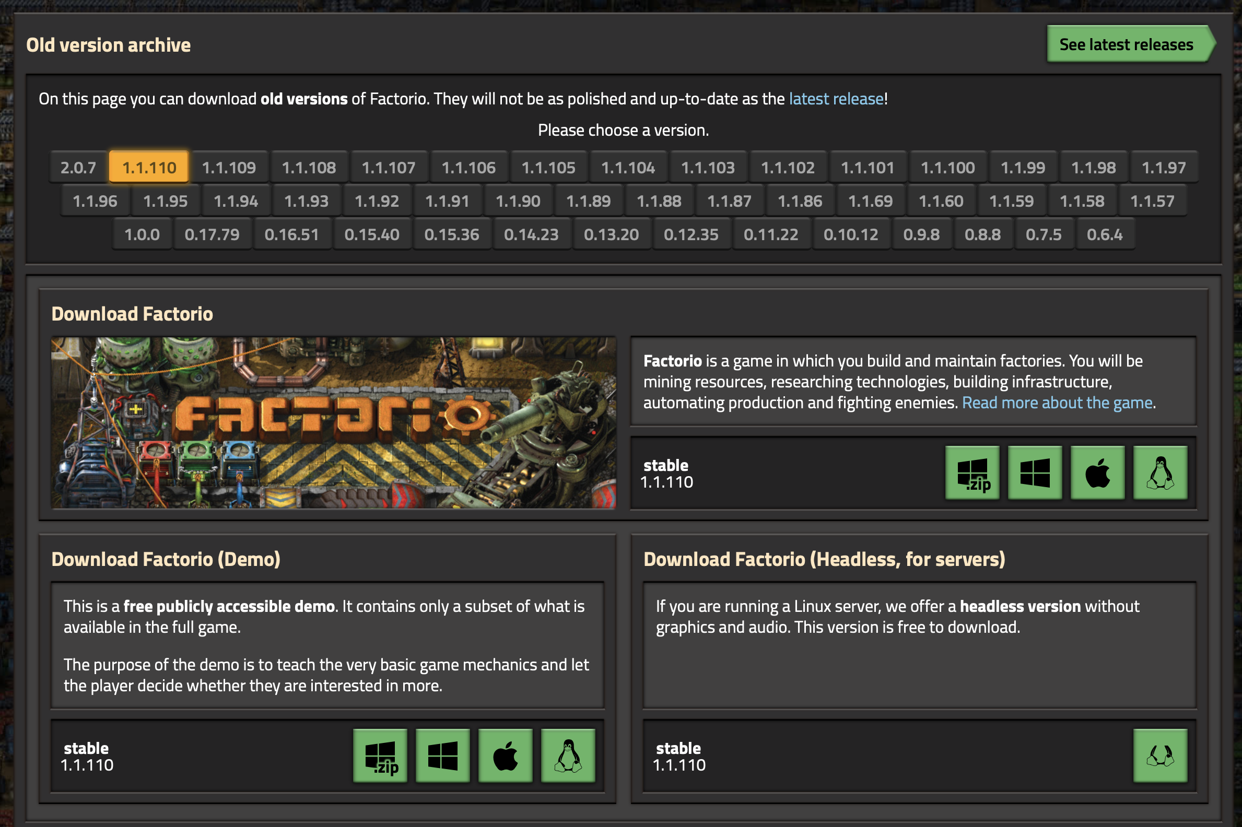Download full game Windows installer

1035,472
